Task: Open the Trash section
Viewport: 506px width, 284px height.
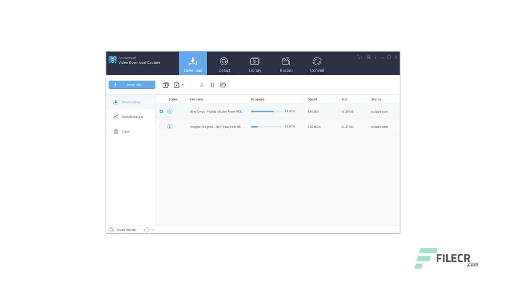Action: coord(125,132)
